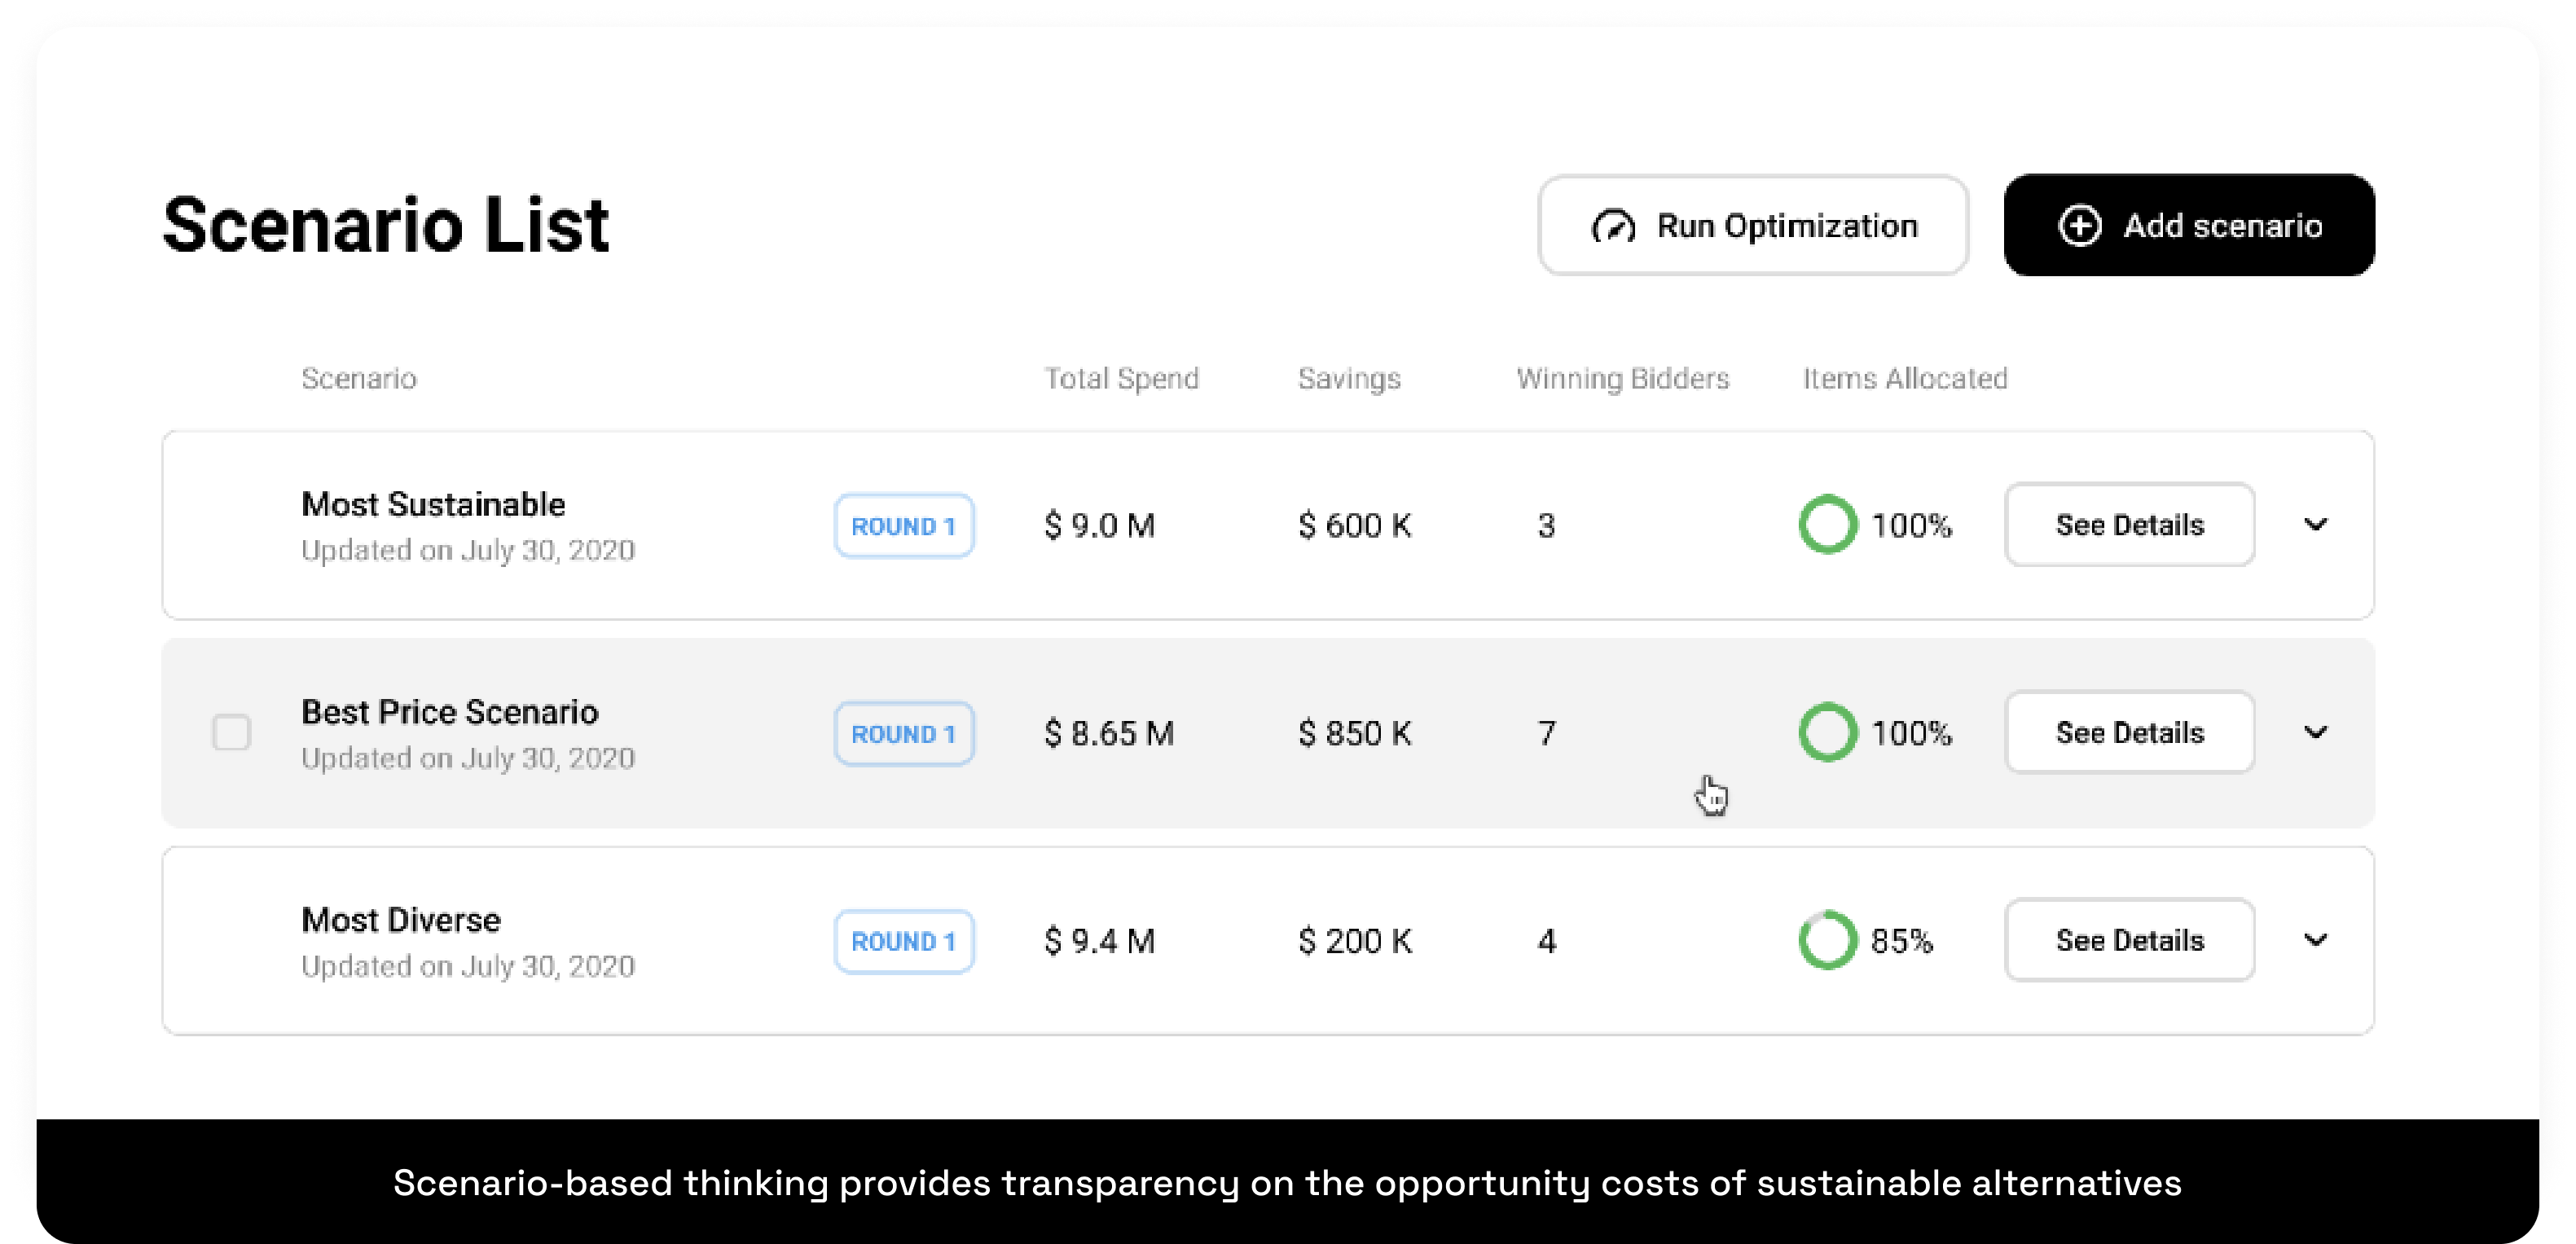Screen dimensions: 2576x1244
Task: Click the Winning Bidders column header
Action: click(x=1622, y=379)
